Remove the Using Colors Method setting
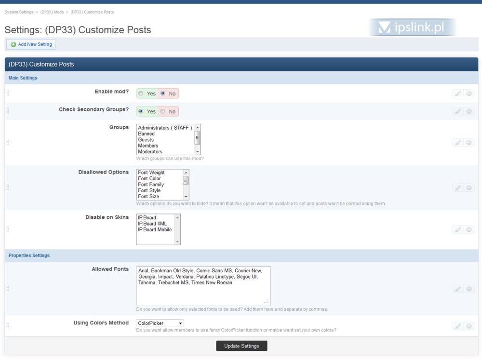482x360 pixels. pos(469,326)
